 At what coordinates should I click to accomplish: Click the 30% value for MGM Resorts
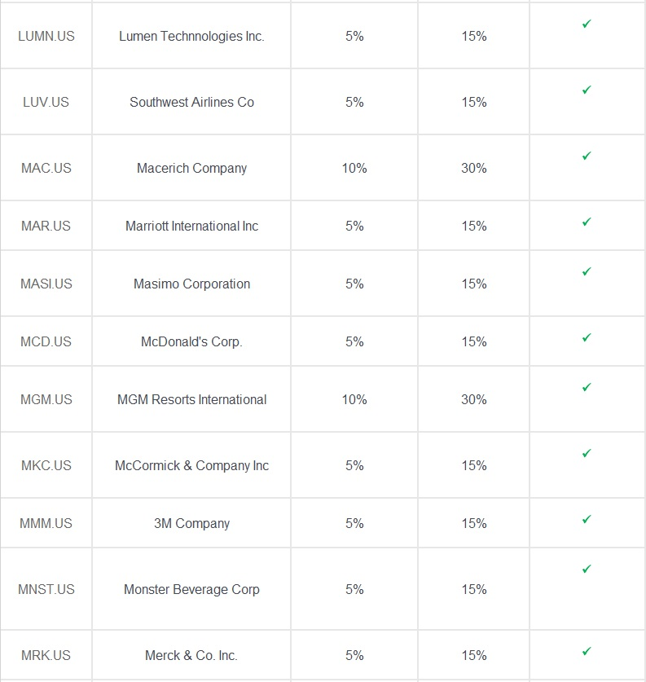pos(474,399)
